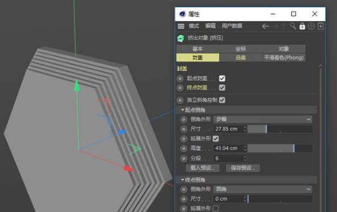The width and height of the screenshot is (337, 212).
Task: Click the animation dot beside 独立斜角控制
Action: point(180,100)
